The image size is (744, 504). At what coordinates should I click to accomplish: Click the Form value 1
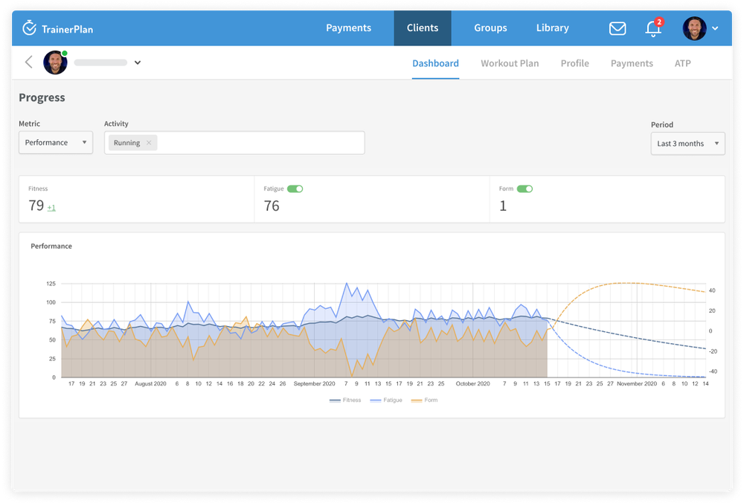click(x=503, y=206)
